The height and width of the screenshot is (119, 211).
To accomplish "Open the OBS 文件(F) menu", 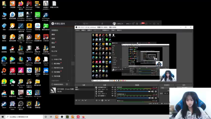I will [x=78, y=30].
